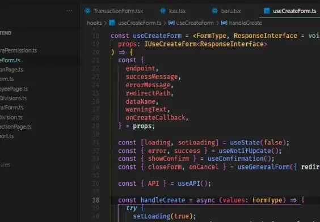Open orm.ts file in explorer
This screenshot has height=222, width=320.
coord(7,79)
